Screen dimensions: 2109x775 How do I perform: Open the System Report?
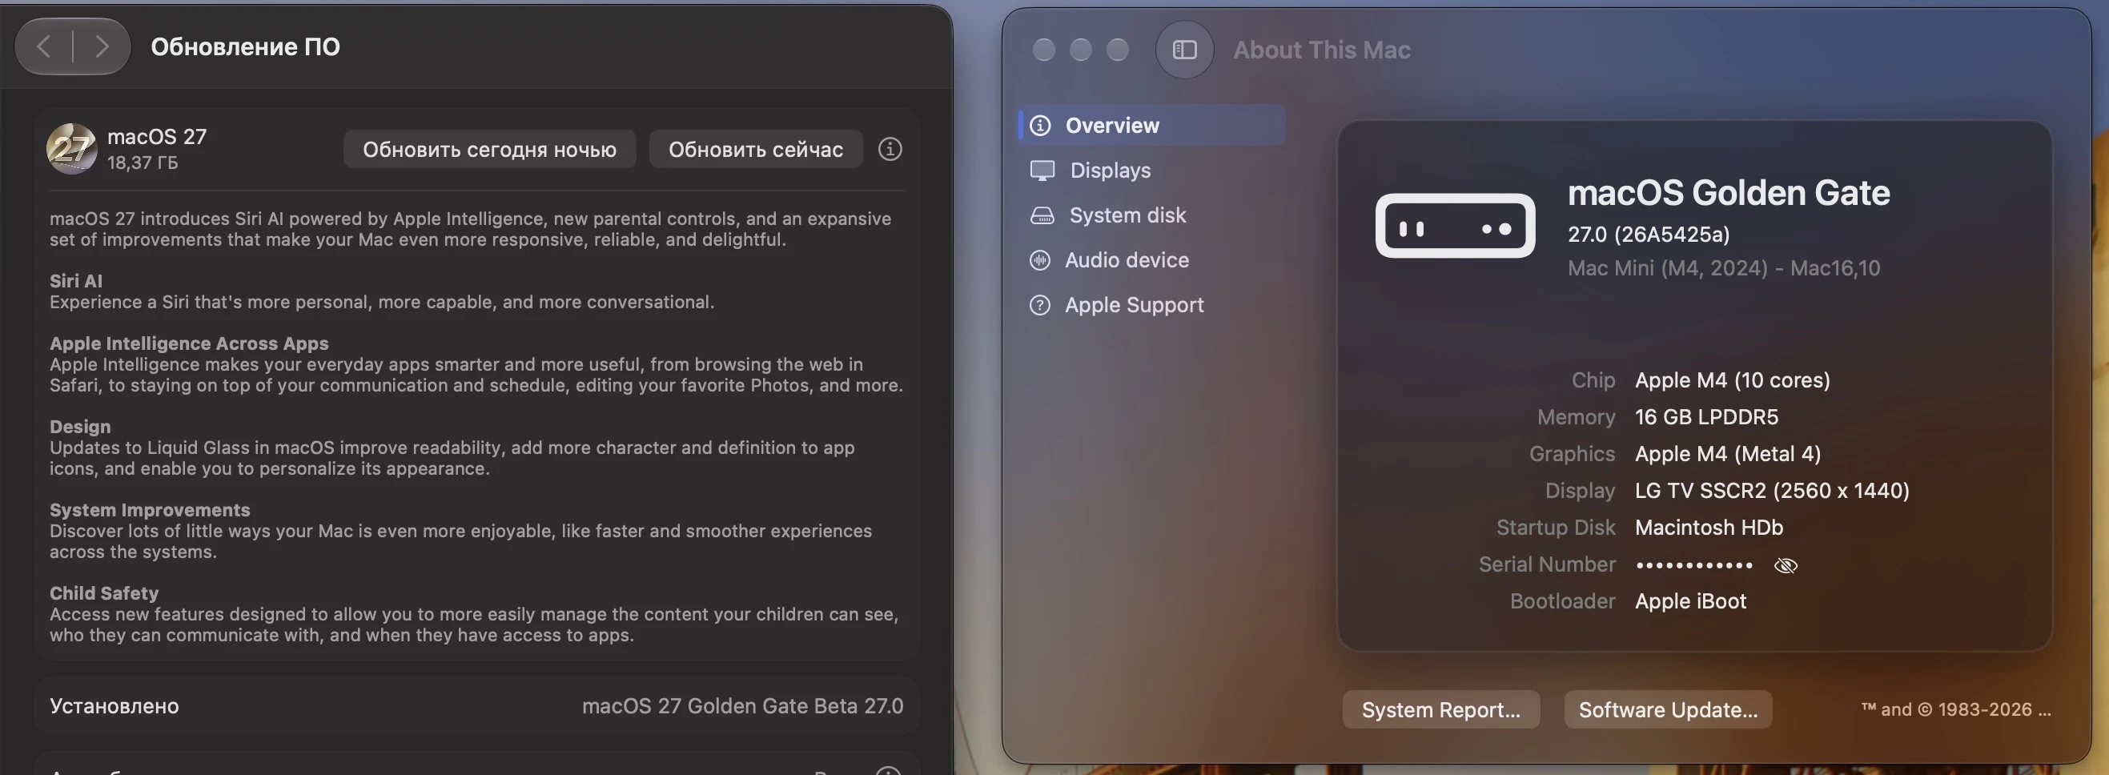tap(1441, 709)
